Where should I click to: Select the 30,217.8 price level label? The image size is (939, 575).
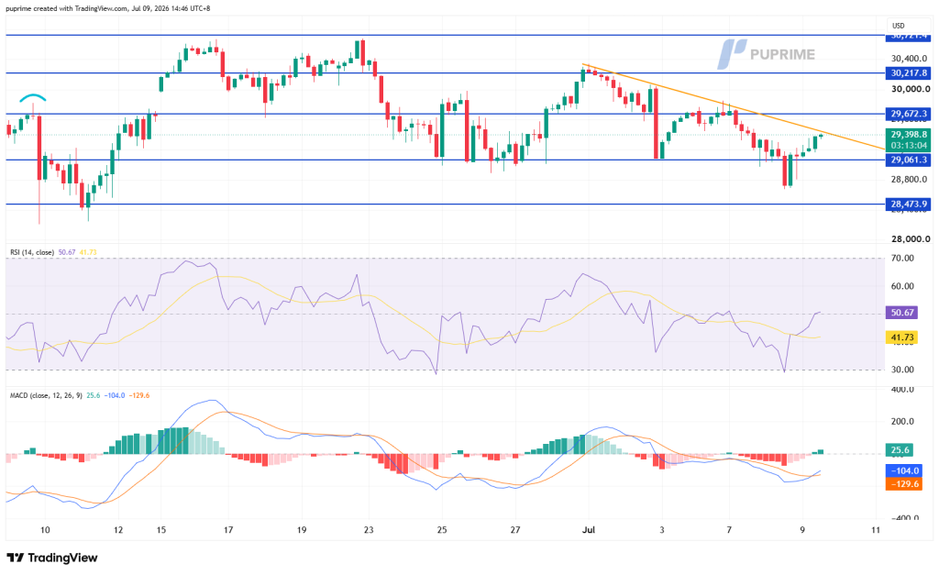point(909,73)
